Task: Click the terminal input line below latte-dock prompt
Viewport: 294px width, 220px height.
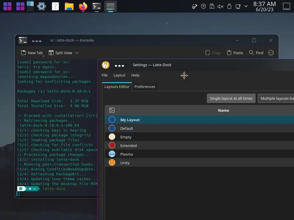Action: click(57, 194)
